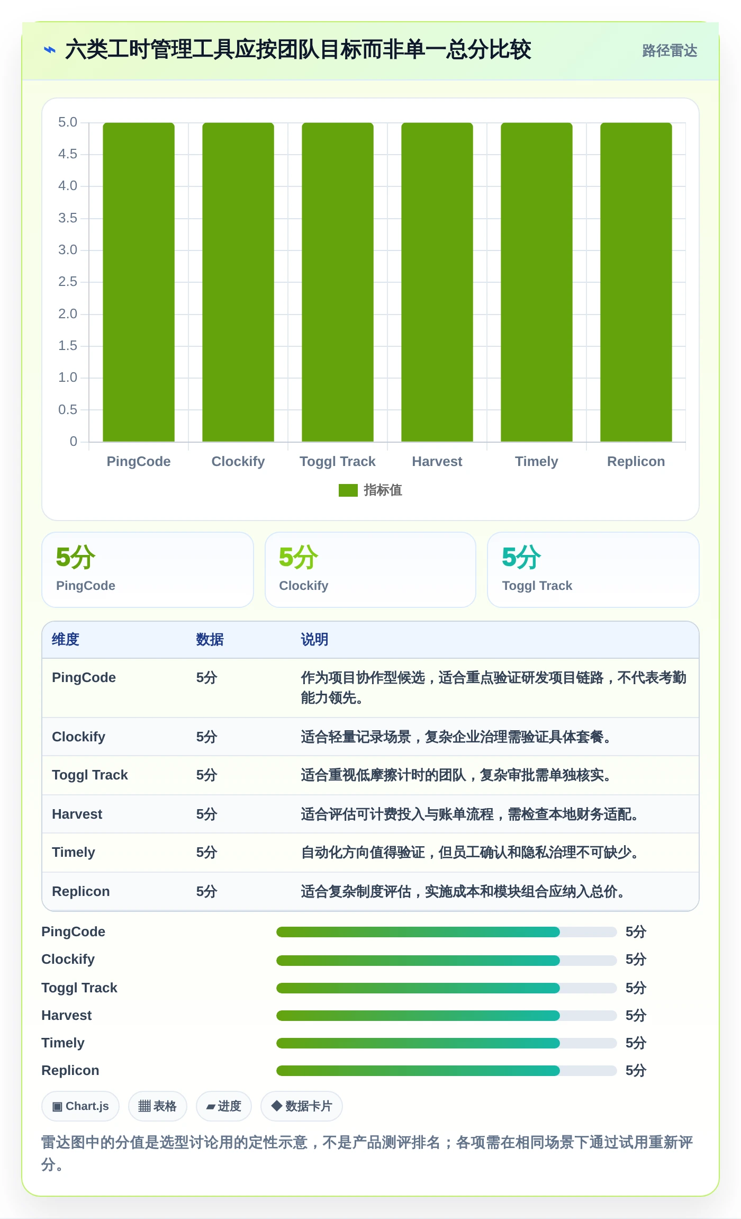Click the footnote text starting 雷达图中的分值
This screenshot has width=741, height=1219.
367,1153
